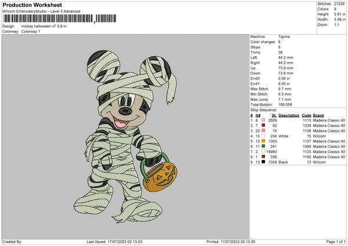
Task: Click the Brand column header
Action: [318, 115]
